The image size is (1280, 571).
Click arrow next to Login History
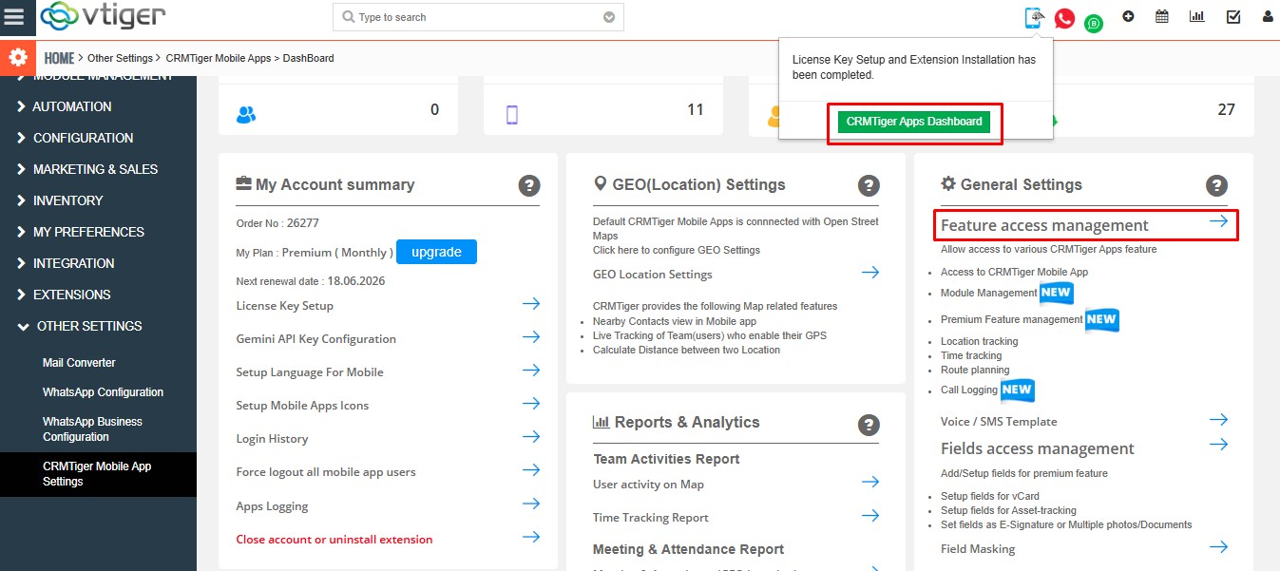click(531, 437)
